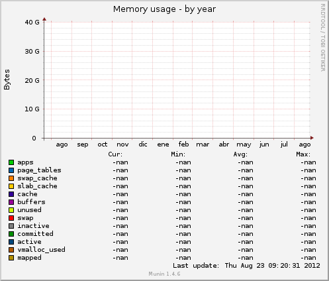Screen dimensions: 329x281
Task: Click the green apps legend swatch
Action: [11, 162]
